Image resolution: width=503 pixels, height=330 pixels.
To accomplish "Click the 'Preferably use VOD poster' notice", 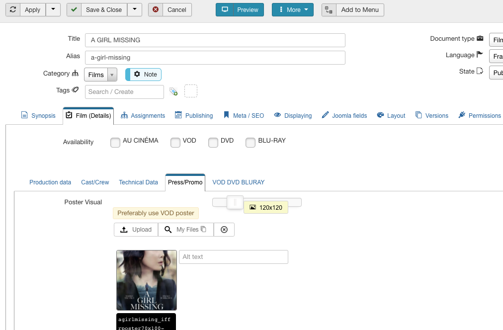I will coord(156,213).
